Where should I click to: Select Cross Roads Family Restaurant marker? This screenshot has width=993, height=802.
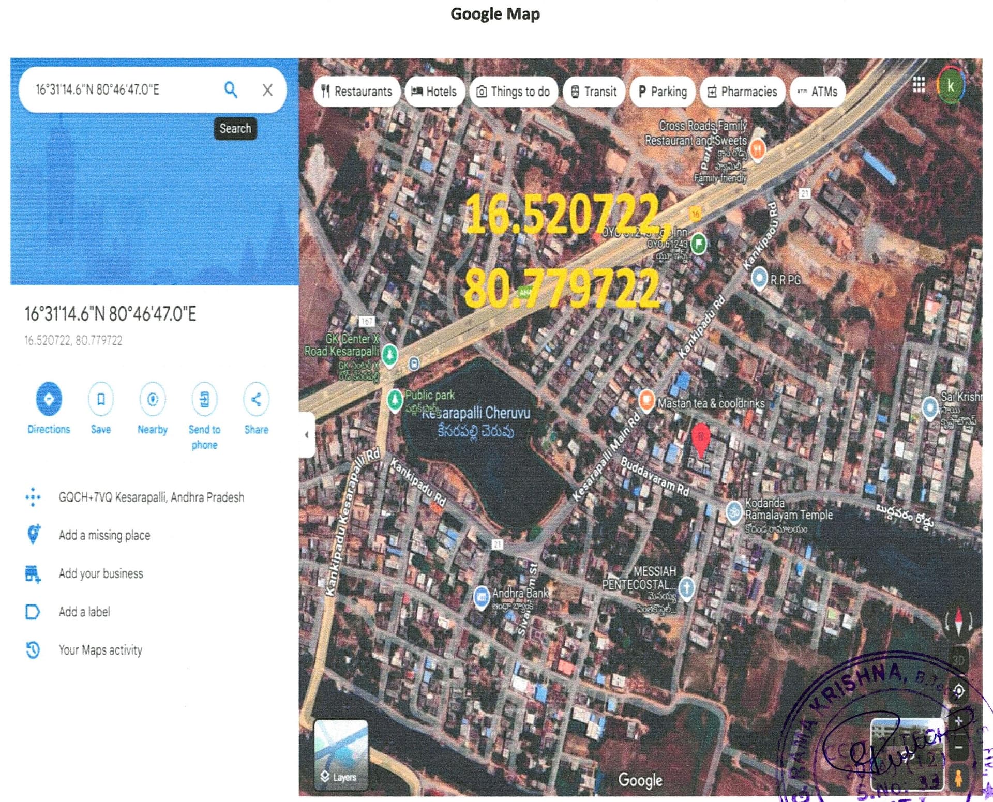point(757,150)
